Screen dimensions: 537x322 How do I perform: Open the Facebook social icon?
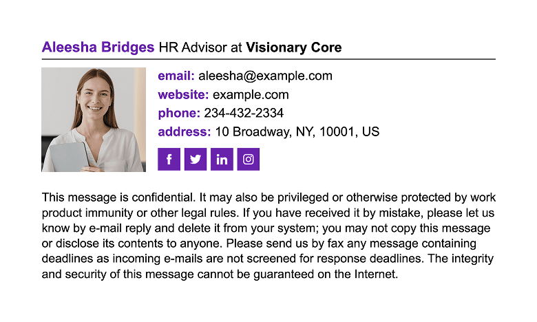pos(169,159)
